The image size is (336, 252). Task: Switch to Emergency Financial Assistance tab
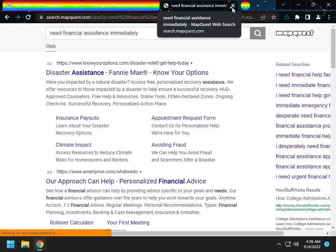click(x=120, y=6)
